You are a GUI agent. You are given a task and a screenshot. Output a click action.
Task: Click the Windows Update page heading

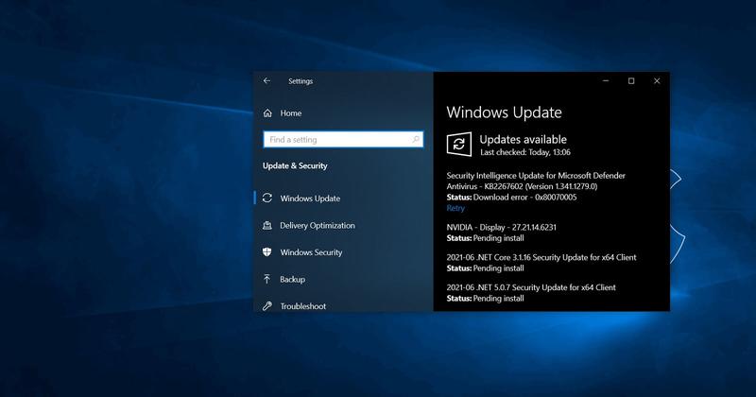pyautogui.click(x=504, y=112)
